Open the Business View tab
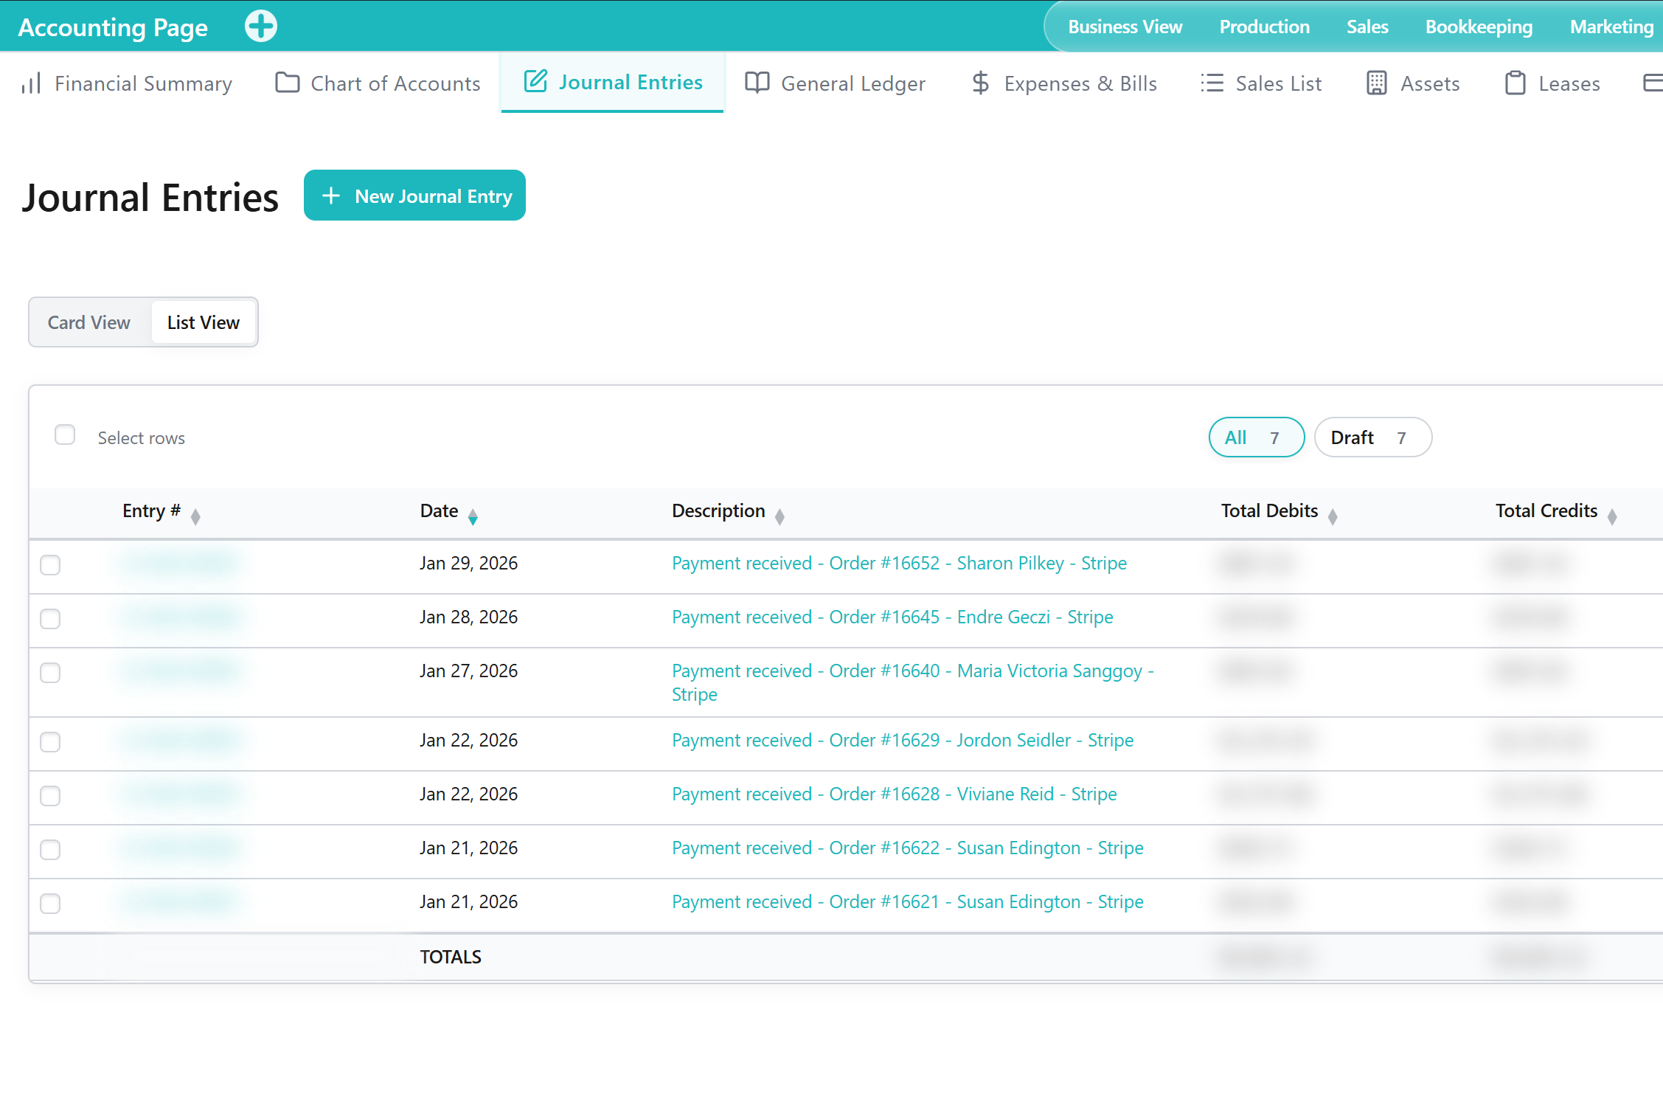The height and width of the screenshot is (1108, 1663). [1125, 27]
